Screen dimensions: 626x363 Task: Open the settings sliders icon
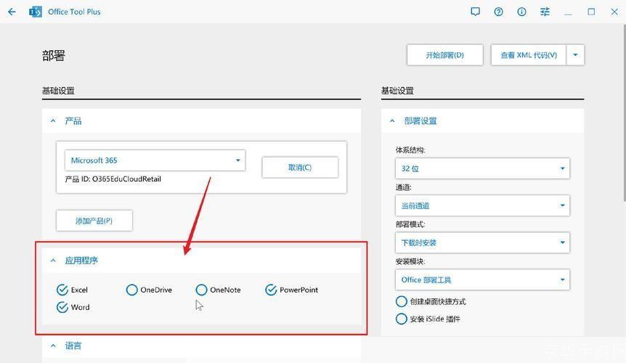545,12
